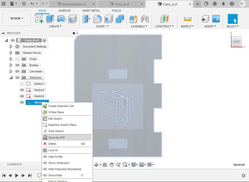Select the Extrude tool
249x182 pixels.
[x=50, y=19]
